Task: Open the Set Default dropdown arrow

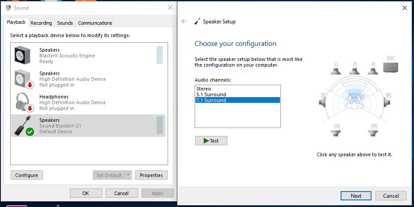Action: coord(129,175)
